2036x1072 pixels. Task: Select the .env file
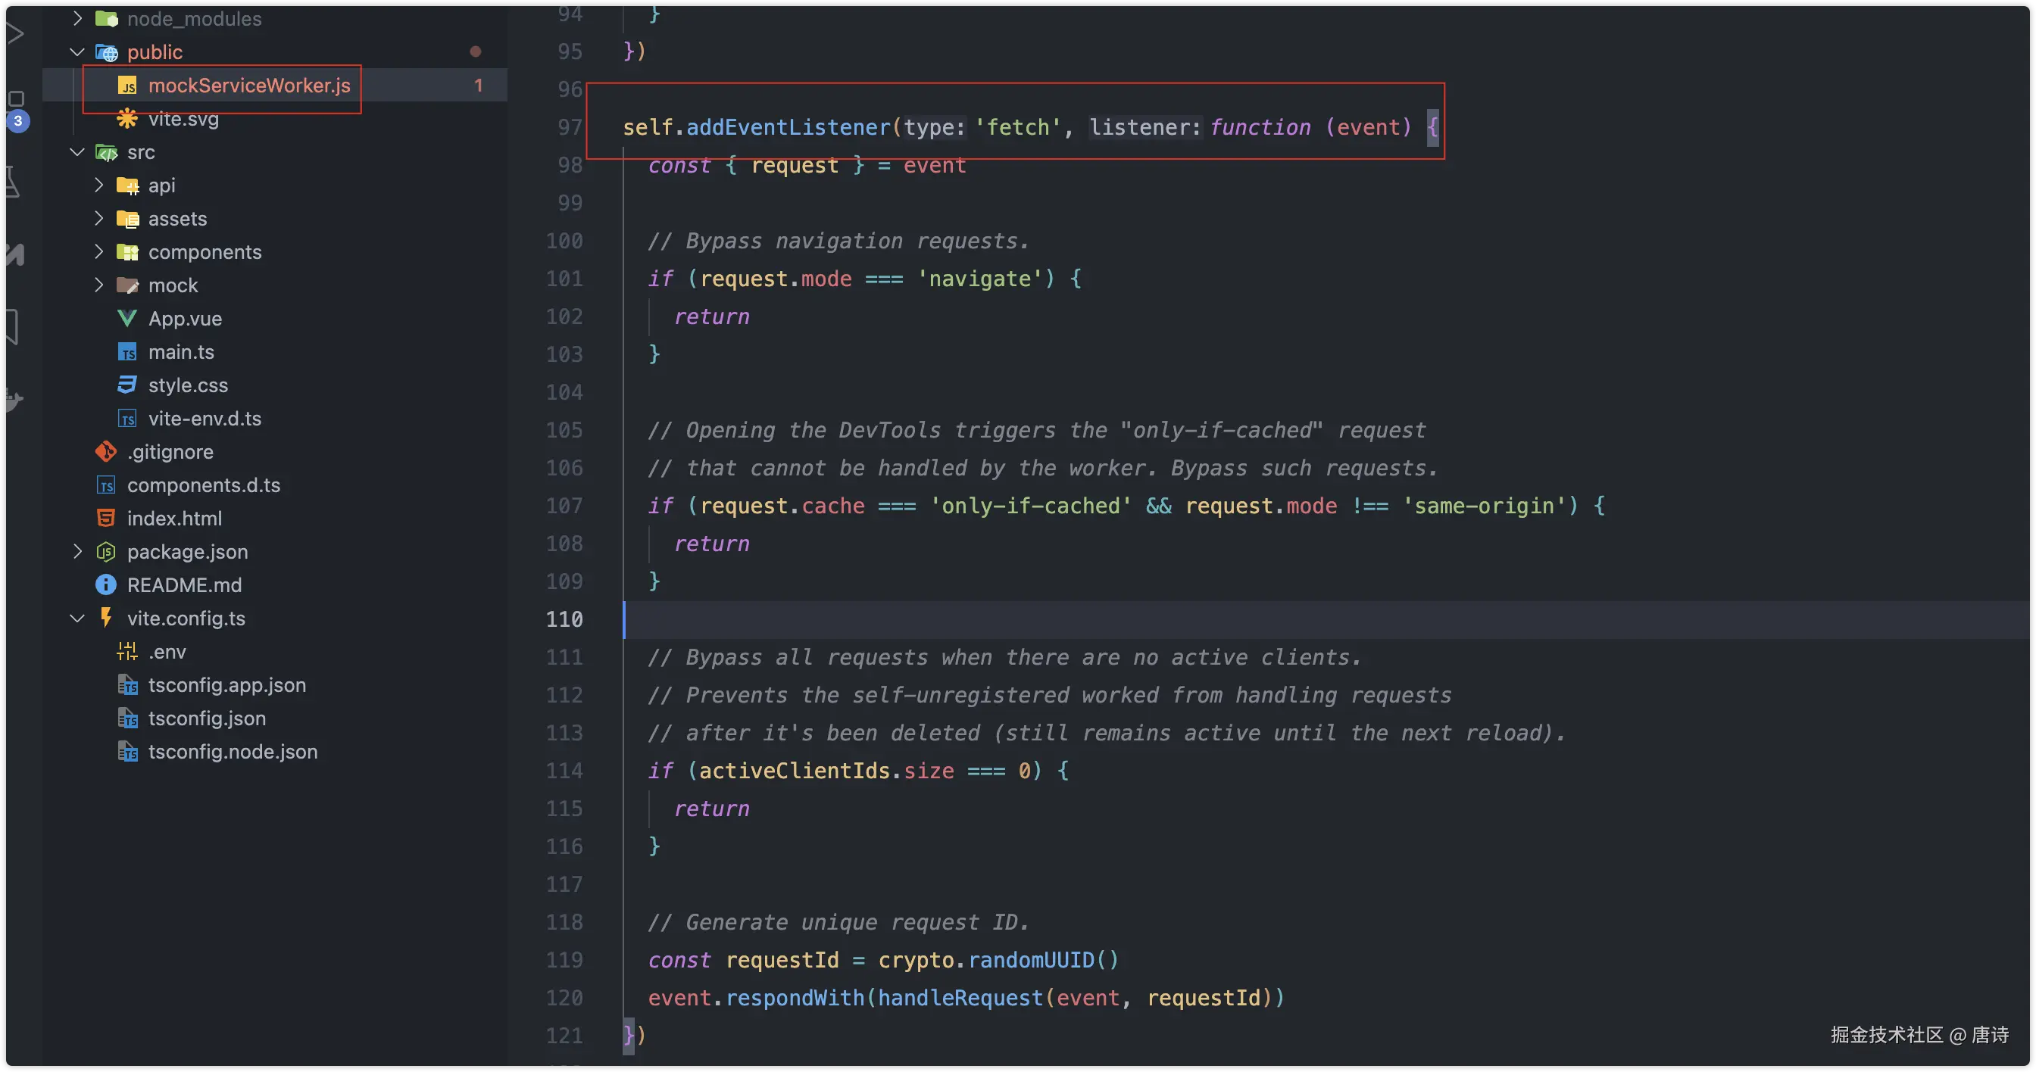(167, 652)
